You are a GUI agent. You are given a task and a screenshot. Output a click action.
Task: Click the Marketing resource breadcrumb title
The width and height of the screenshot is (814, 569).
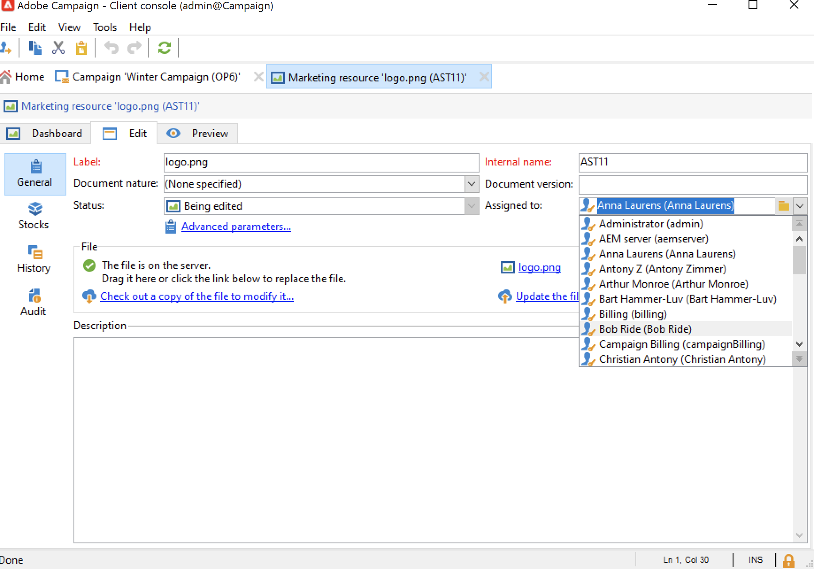[x=111, y=106]
